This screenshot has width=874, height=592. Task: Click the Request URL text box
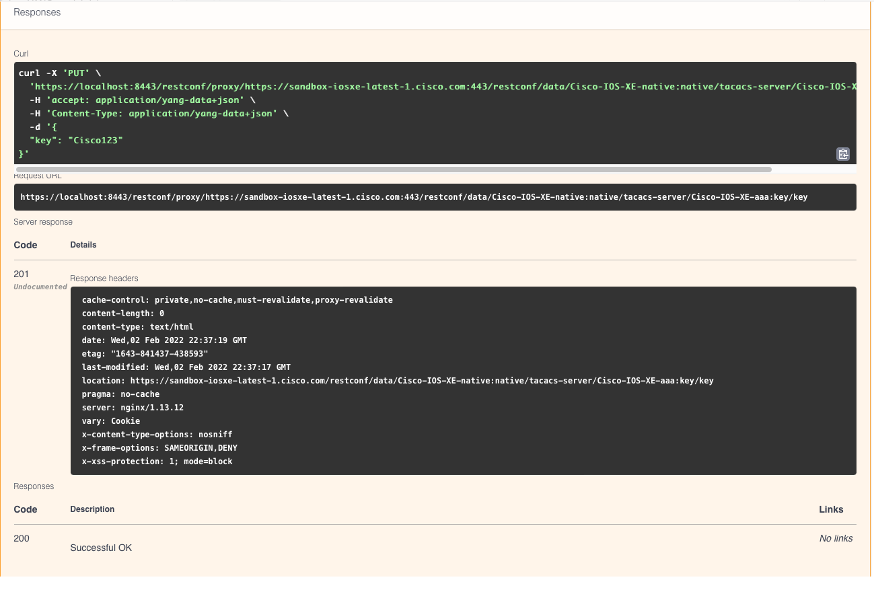pos(435,197)
